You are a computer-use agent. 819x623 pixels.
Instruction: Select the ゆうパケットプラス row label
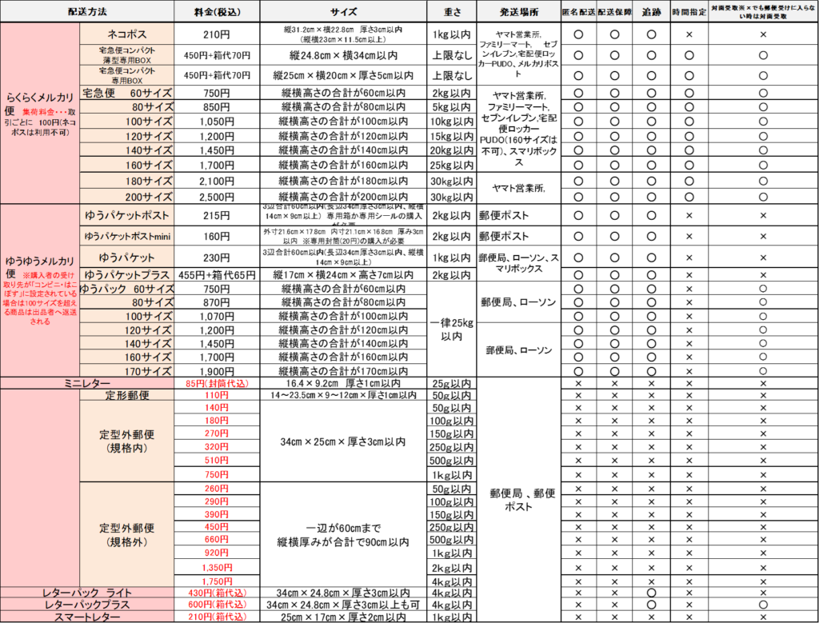[x=126, y=274]
